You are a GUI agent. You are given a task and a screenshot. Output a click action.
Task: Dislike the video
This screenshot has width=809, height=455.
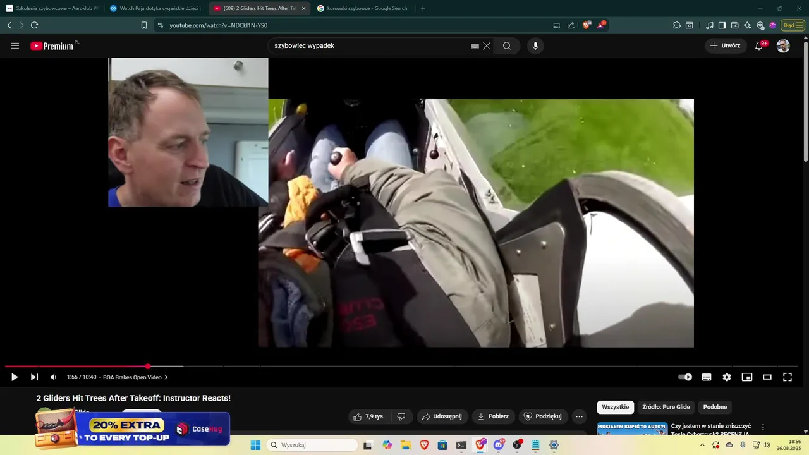[401, 416]
